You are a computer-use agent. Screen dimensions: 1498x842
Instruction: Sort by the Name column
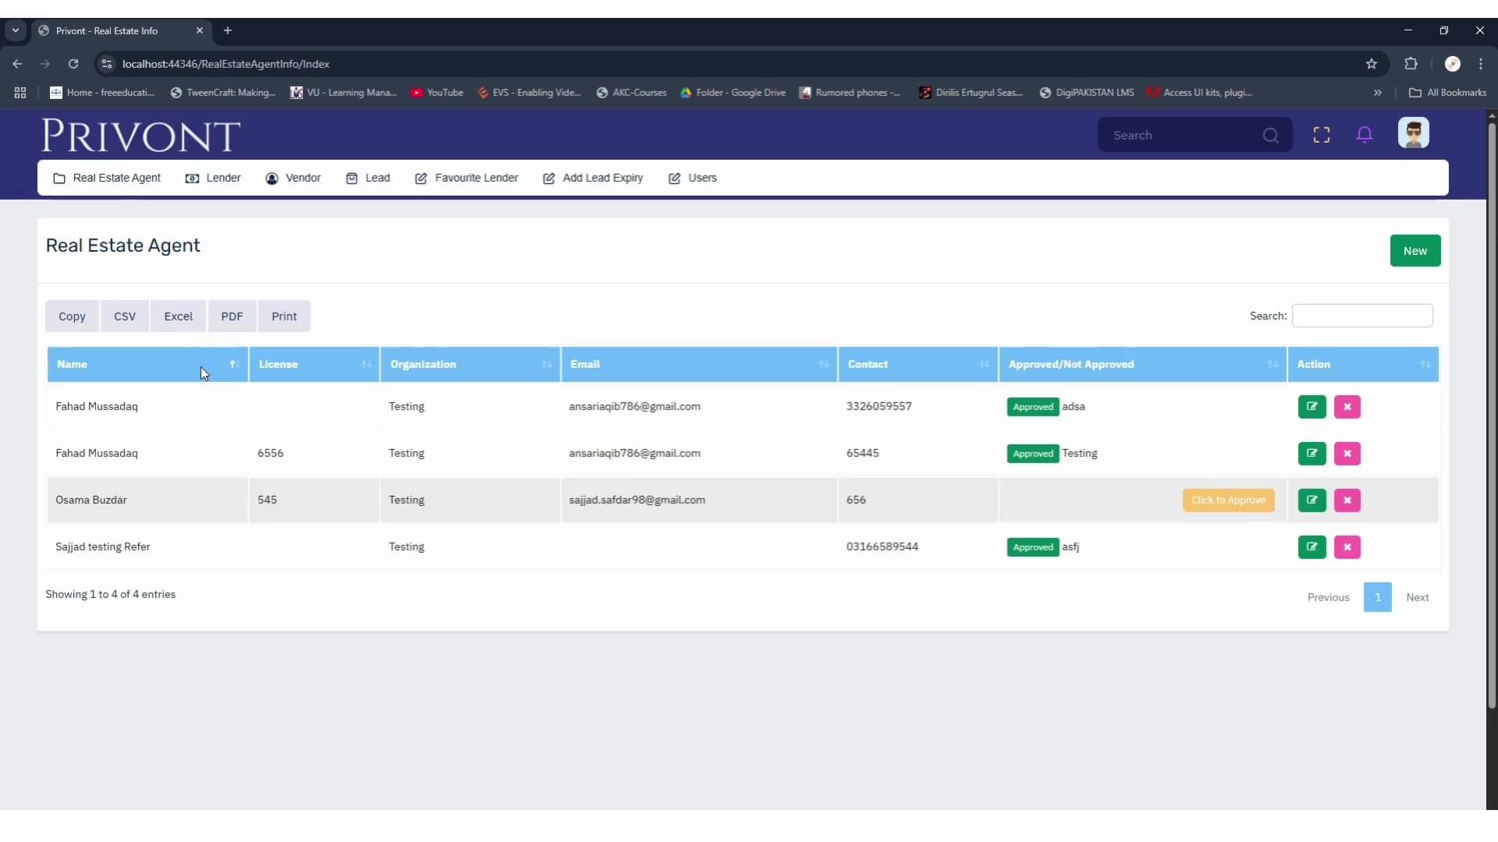[147, 365]
